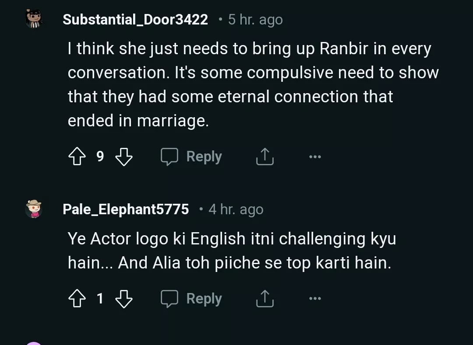This screenshot has height=345, width=473.
Task: Click Substantial_Door3422's avatar image
Action: tap(34, 20)
